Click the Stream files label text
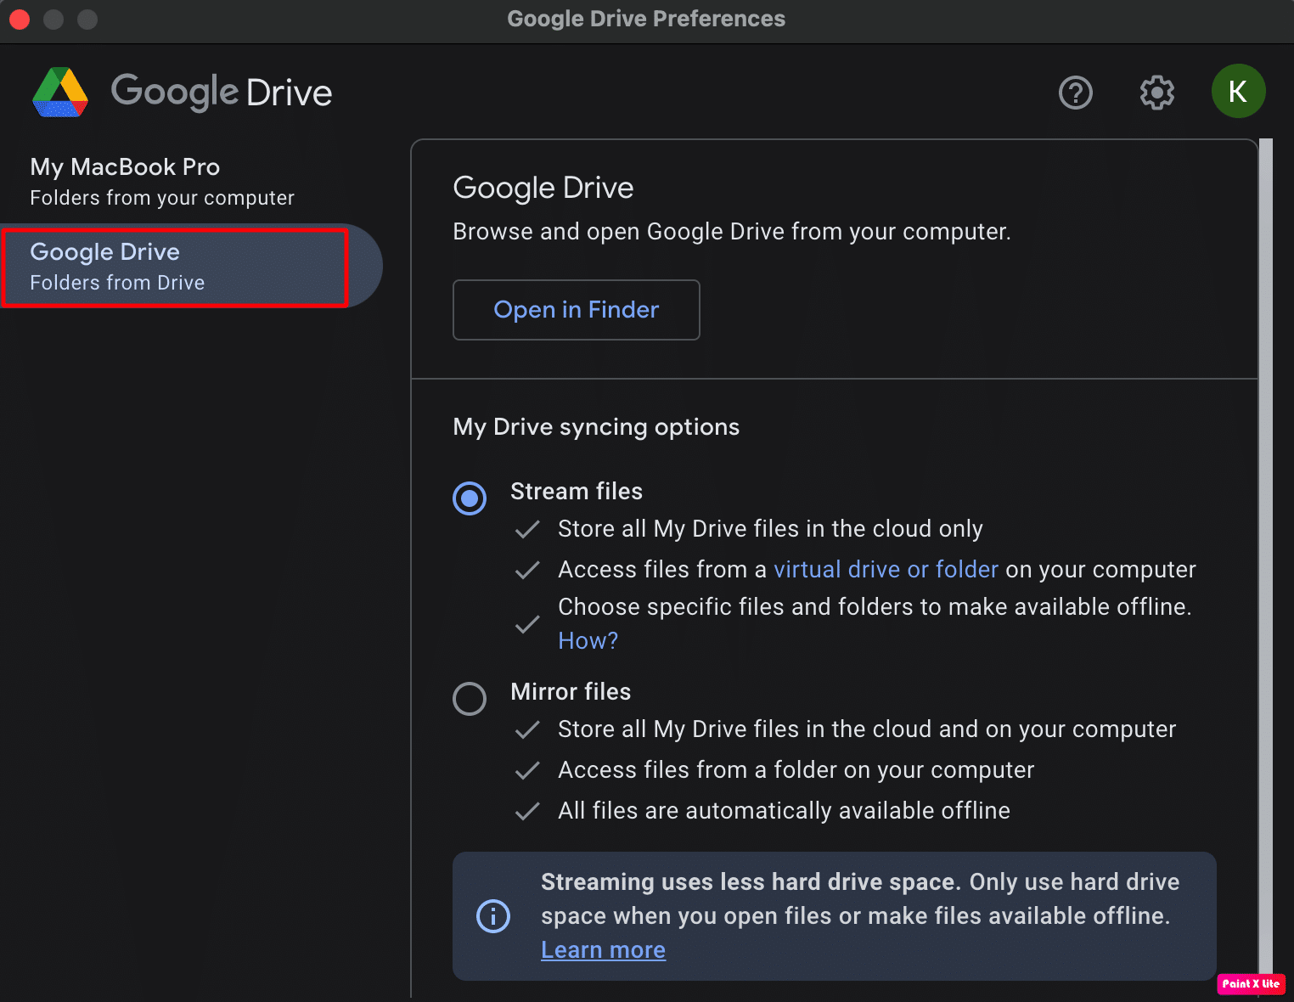The width and height of the screenshot is (1294, 1002). click(576, 492)
